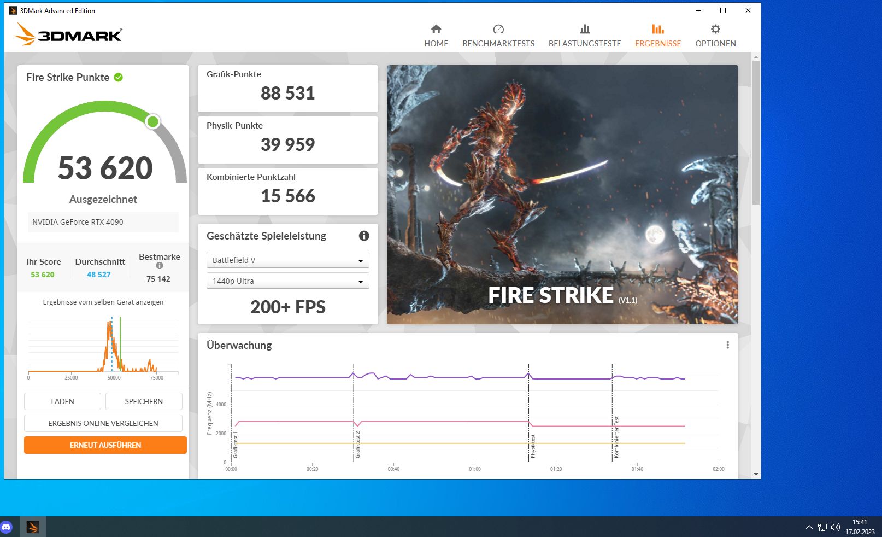Select the ERGEBNISSE tab
The height and width of the screenshot is (537, 882).
(x=658, y=36)
